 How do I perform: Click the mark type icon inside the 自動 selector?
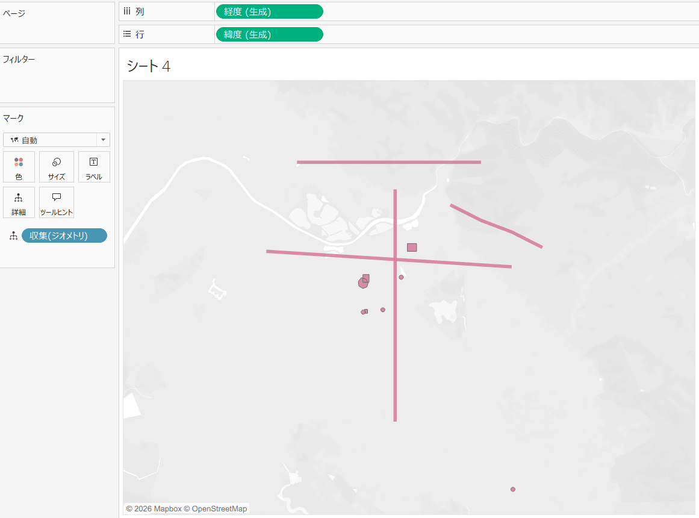point(14,140)
